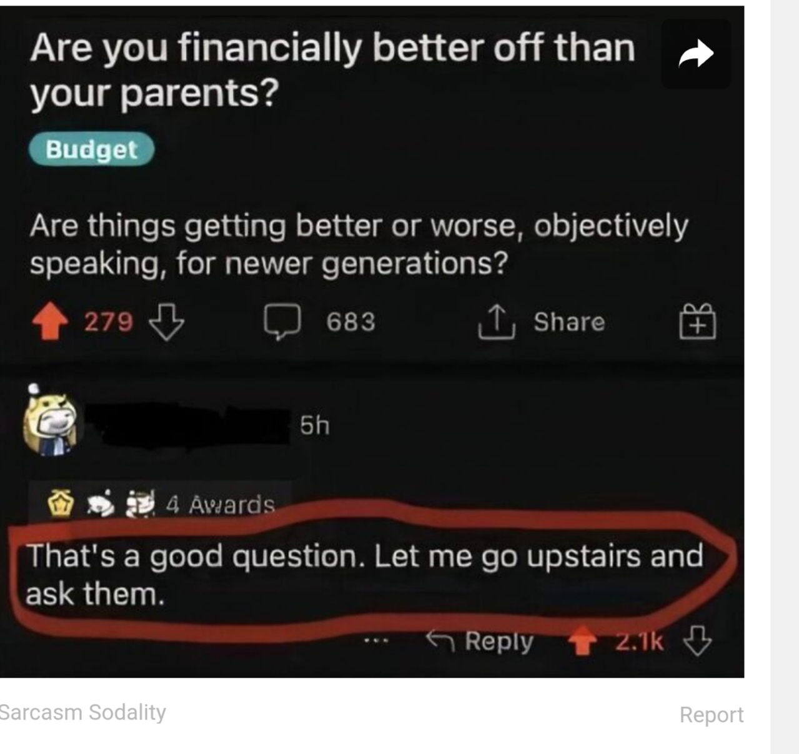Open the three-dot comment options menu
Viewport: 799px width, 754px height.
click(x=377, y=641)
